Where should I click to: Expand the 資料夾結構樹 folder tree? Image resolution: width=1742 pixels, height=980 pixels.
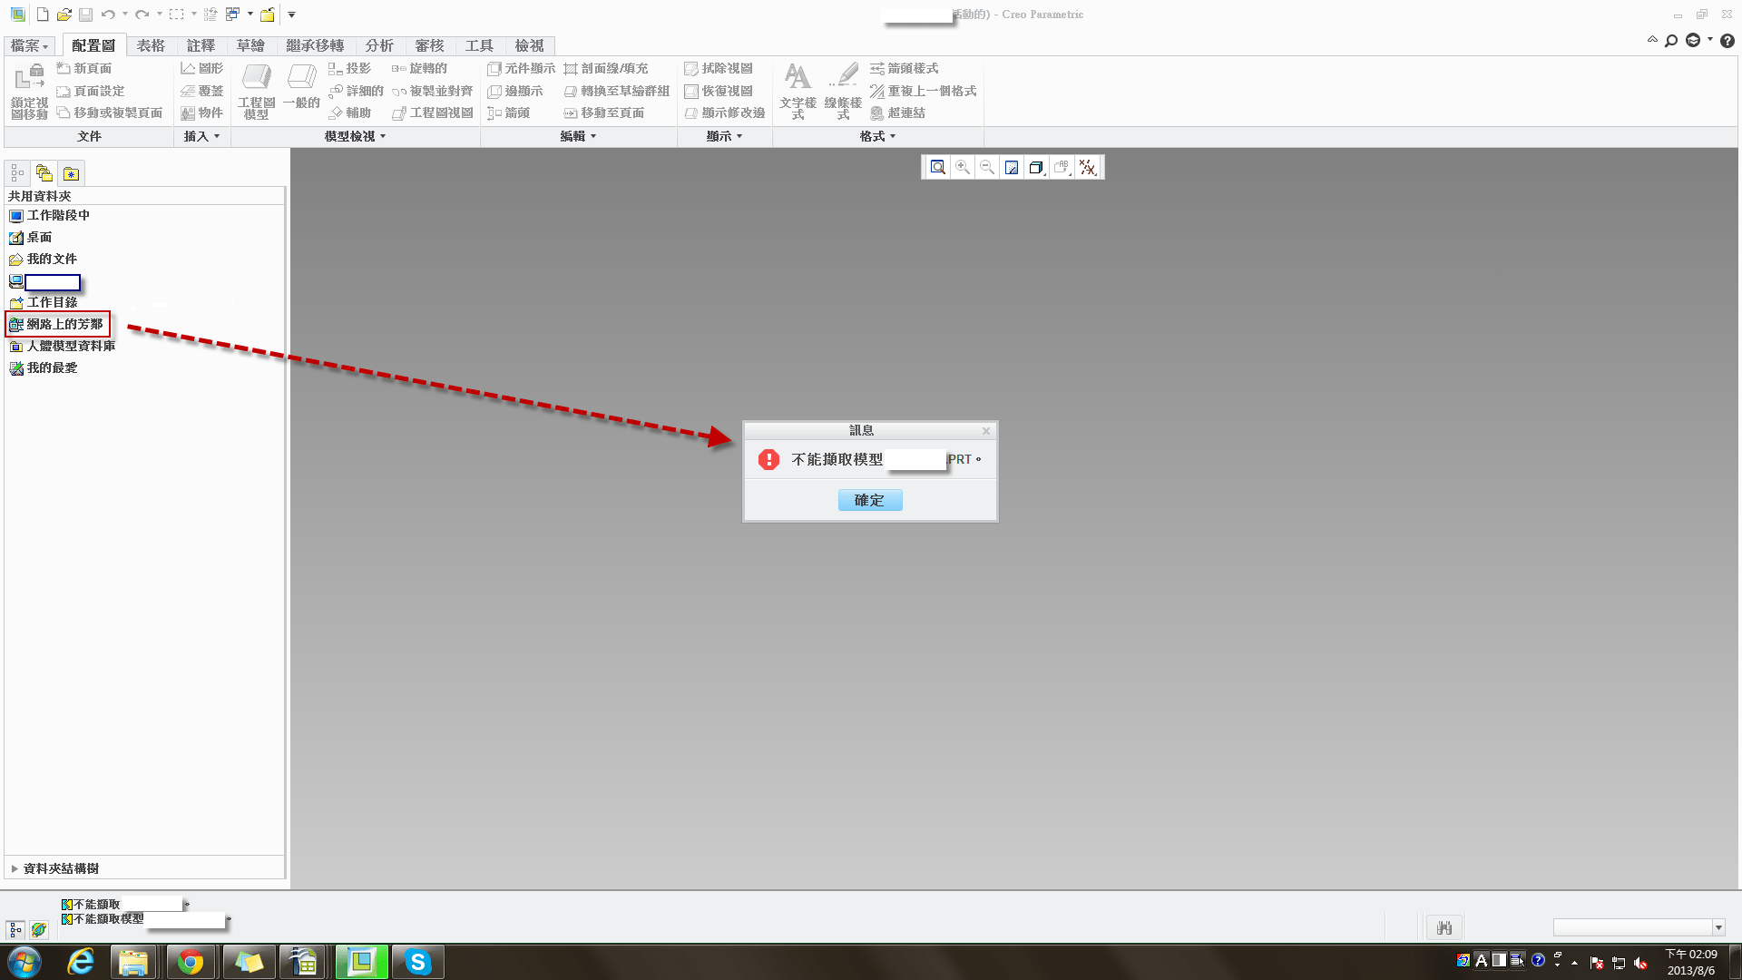click(15, 868)
